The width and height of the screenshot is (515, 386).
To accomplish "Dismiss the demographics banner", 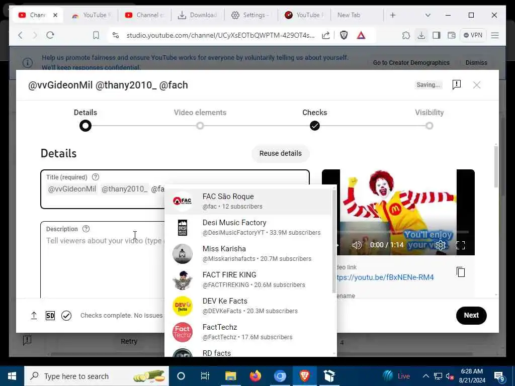I will pyautogui.click(x=476, y=62).
